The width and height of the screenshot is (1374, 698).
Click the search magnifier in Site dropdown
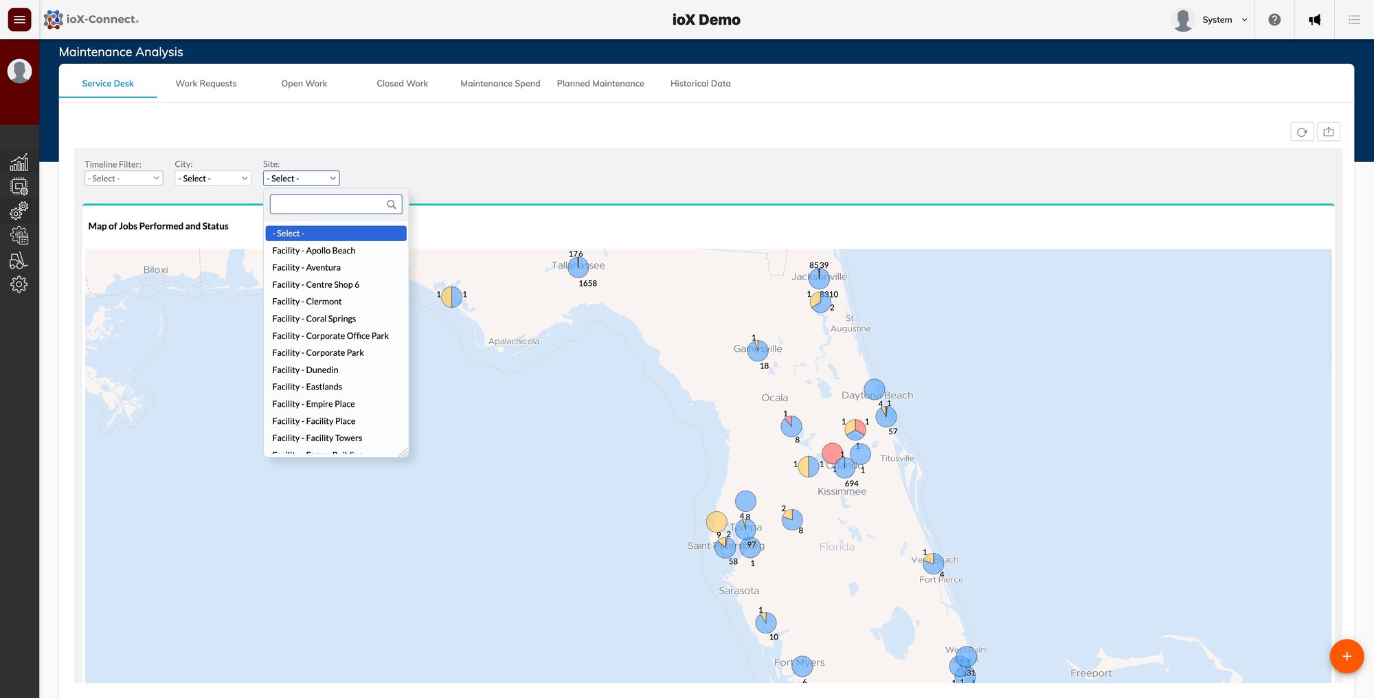point(392,204)
